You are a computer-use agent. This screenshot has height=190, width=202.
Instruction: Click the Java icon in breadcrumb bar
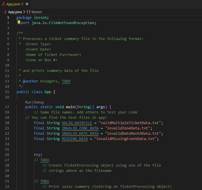[x=5, y=12]
